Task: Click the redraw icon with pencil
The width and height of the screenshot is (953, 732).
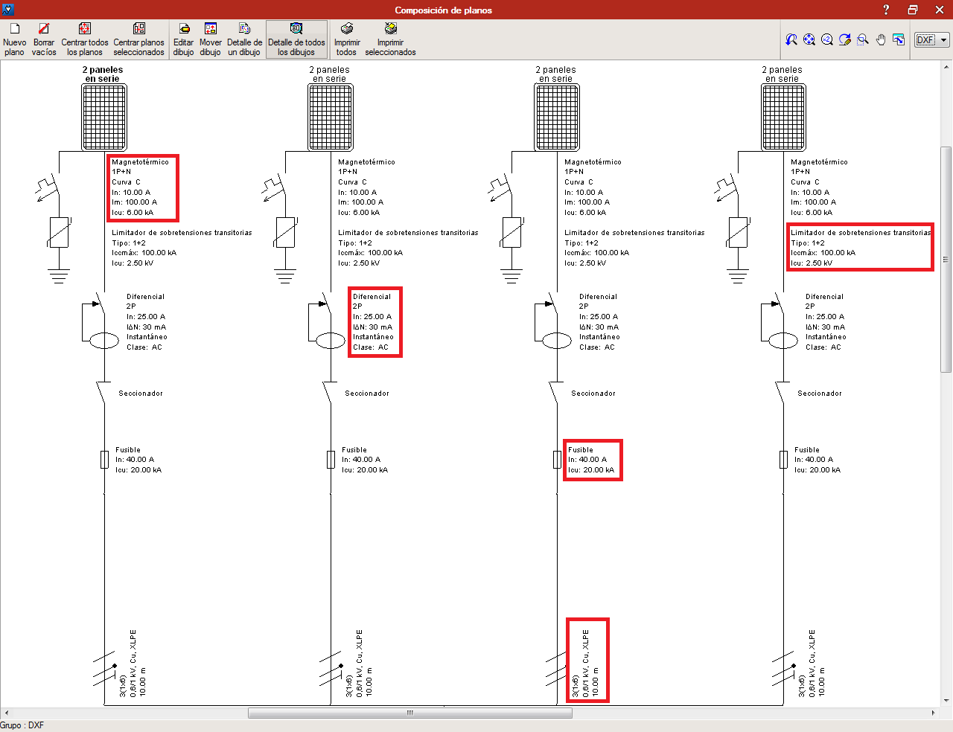Action: tap(845, 39)
